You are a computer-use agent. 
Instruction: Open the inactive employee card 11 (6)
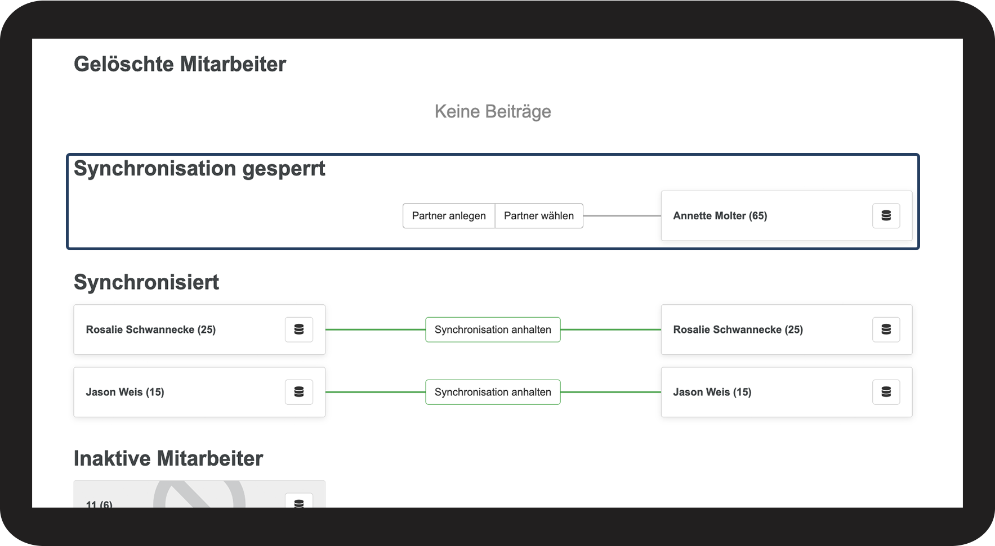point(169,498)
